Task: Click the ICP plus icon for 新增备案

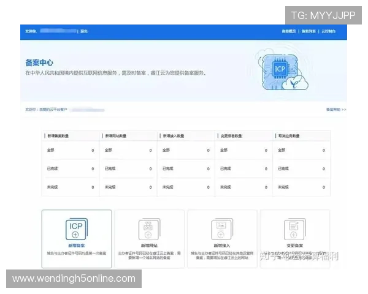Action: (77, 229)
